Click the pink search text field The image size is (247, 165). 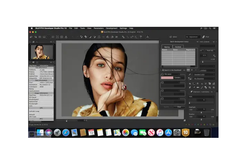(x=167, y=78)
